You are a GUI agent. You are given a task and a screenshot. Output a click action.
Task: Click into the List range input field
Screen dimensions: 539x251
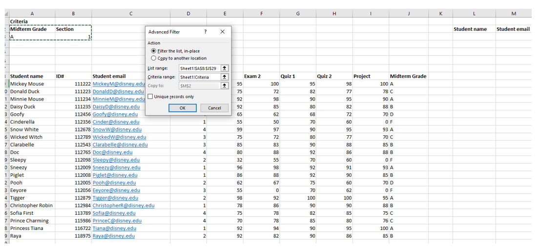(x=199, y=68)
